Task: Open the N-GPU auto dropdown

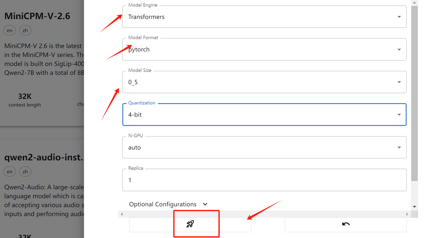Action: (x=264, y=147)
